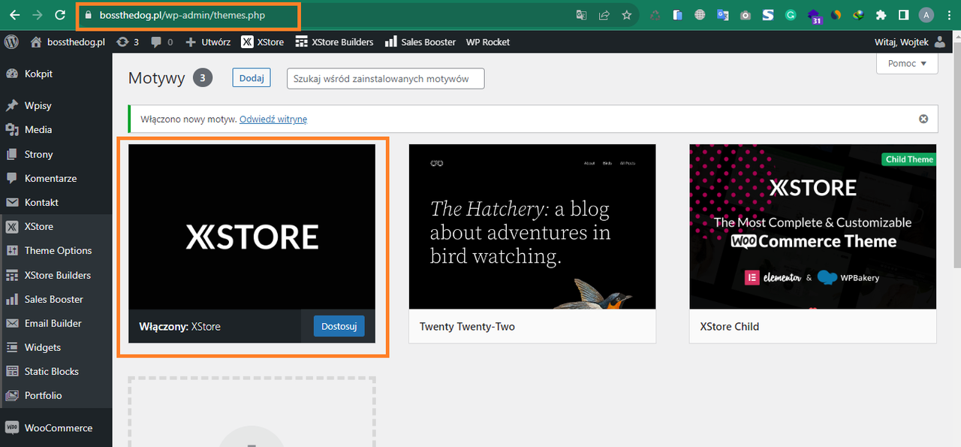Open XStore in the top admin bar
Screen dimensions: 961x447
[262, 42]
